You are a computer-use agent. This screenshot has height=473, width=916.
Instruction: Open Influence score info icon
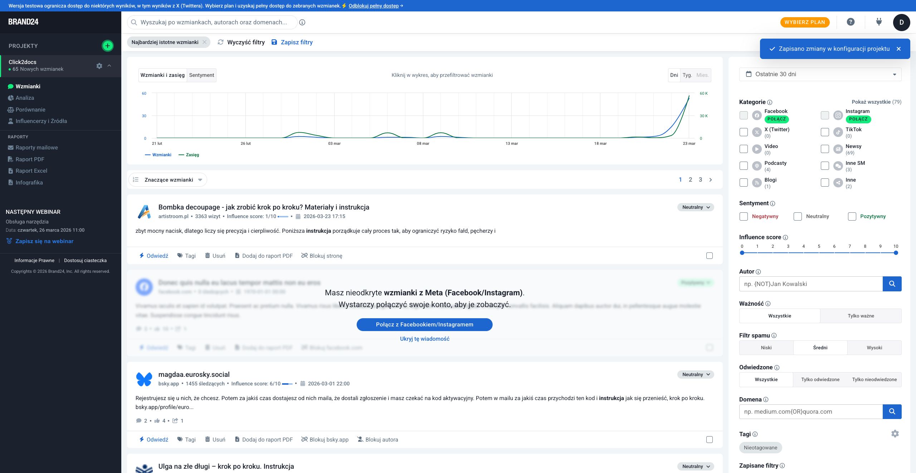pos(785,237)
